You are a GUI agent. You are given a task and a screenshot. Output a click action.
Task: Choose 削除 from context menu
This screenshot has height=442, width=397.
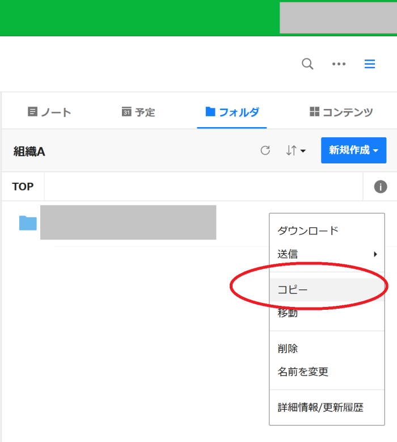327,349
